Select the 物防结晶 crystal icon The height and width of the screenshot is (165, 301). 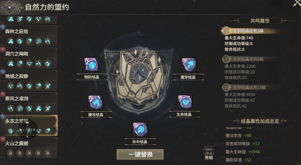tap(92, 64)
